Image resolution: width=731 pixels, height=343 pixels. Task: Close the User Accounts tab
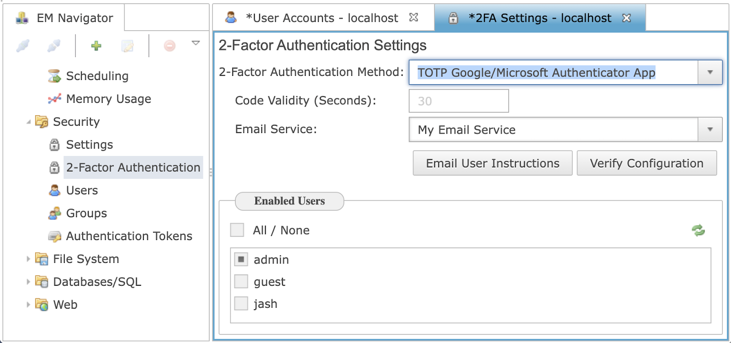(x=413, y=17)
